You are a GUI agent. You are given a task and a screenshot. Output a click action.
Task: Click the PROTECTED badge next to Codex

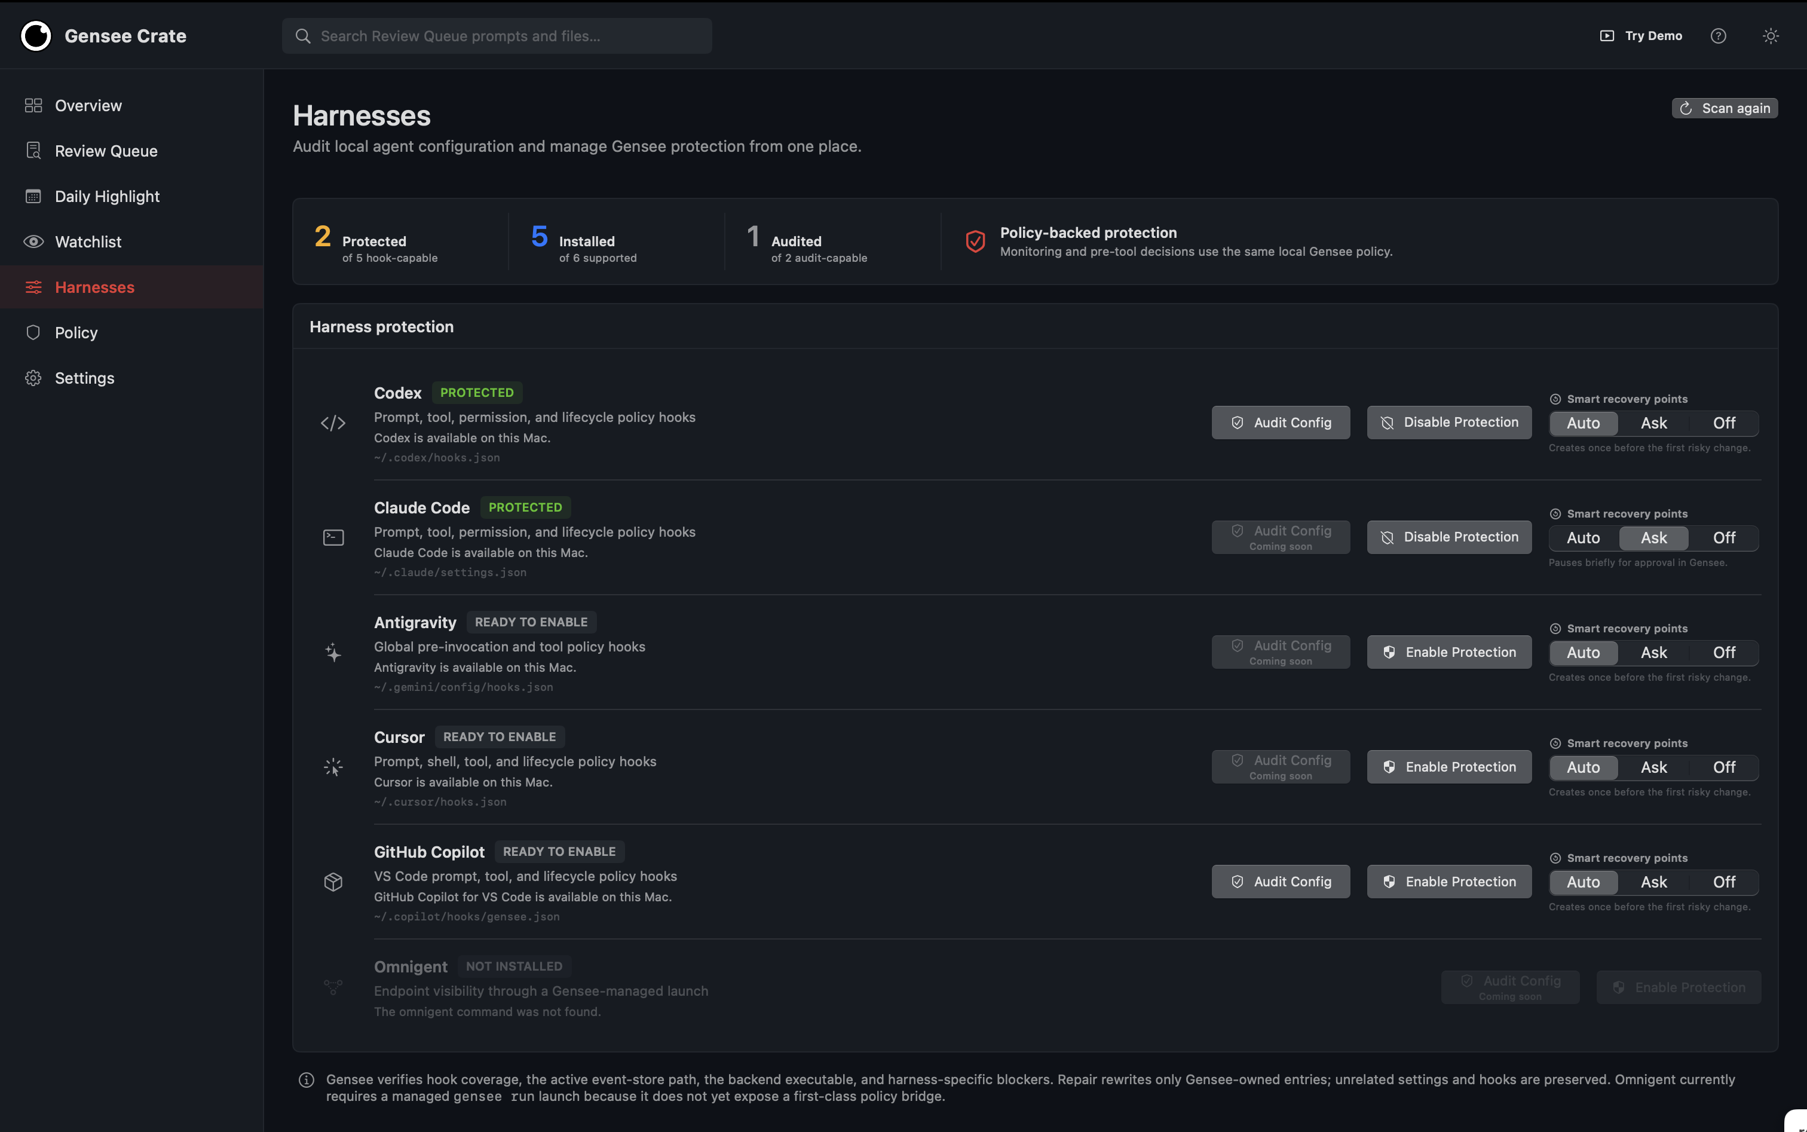[x=477, y=392]
